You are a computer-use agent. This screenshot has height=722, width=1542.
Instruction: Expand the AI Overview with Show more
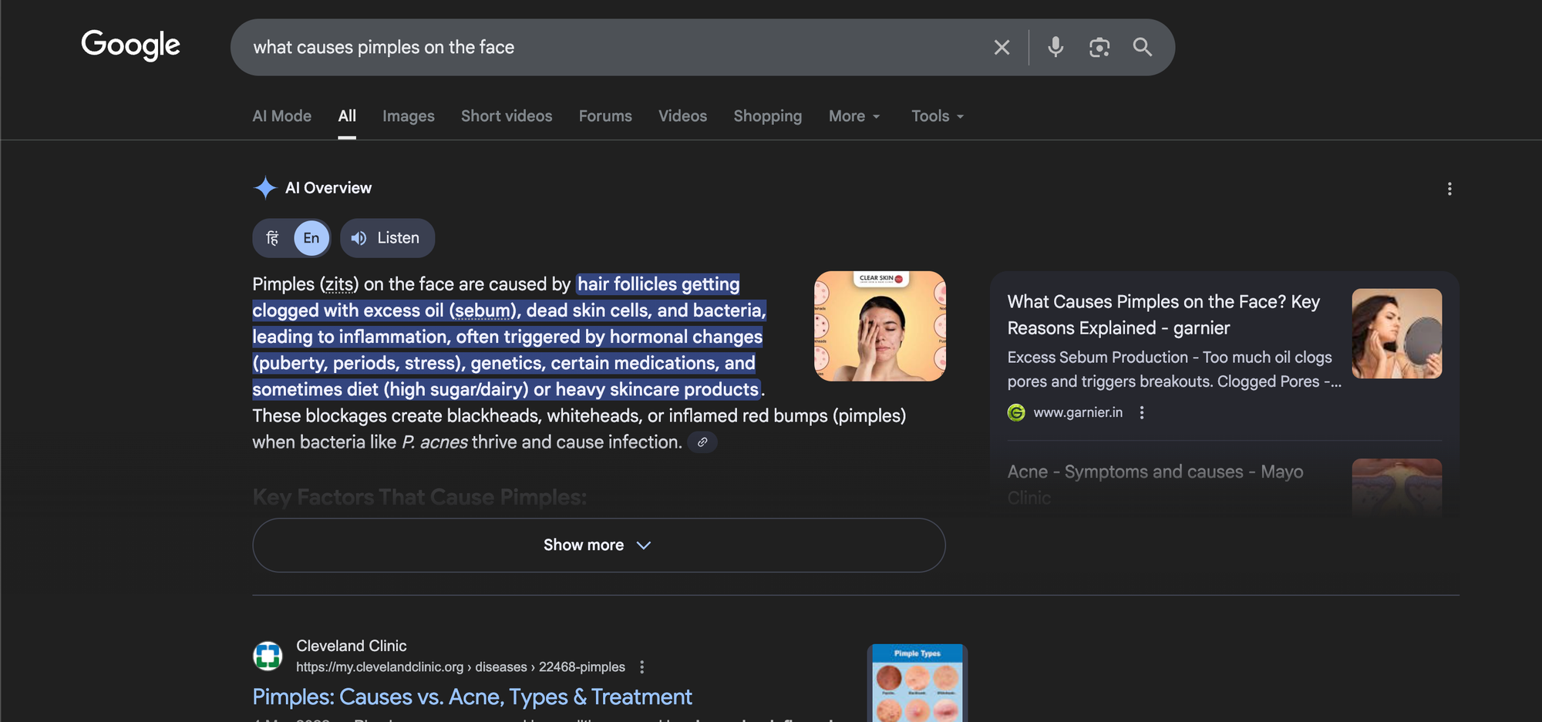[598, 545]
